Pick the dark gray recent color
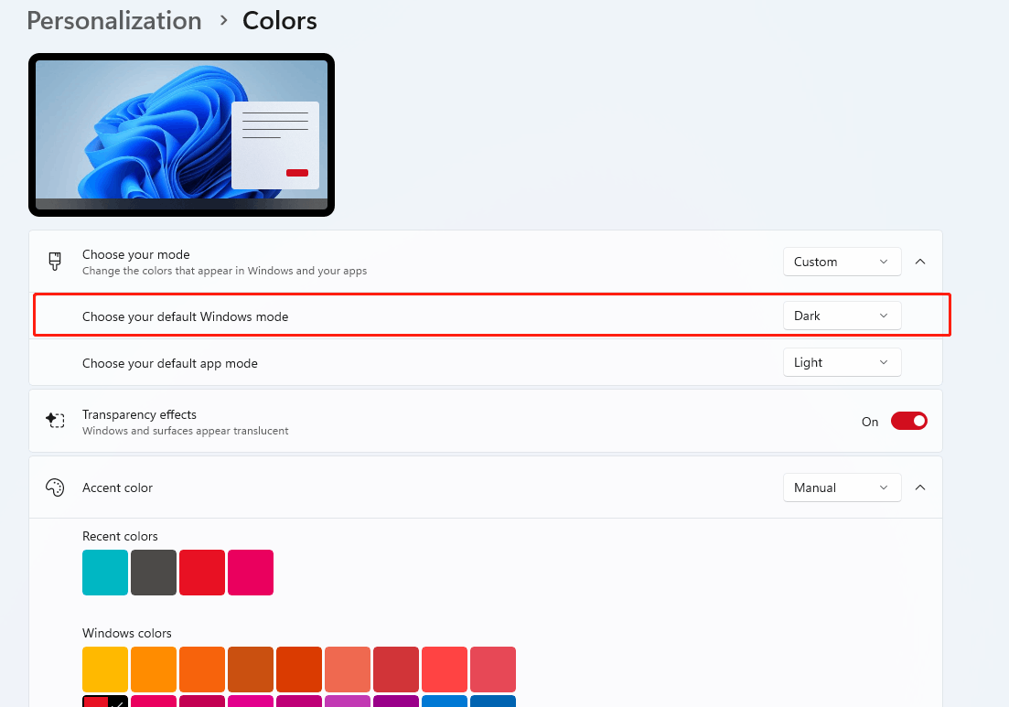 point(153,572)
